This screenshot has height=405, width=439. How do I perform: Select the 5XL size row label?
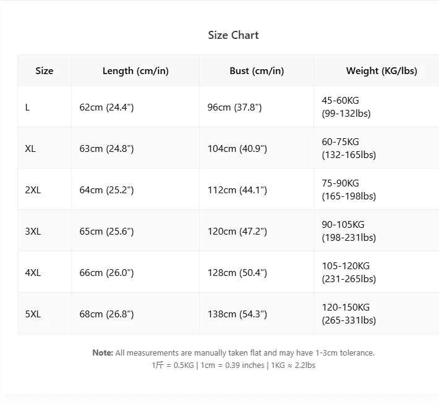point(33,314)
